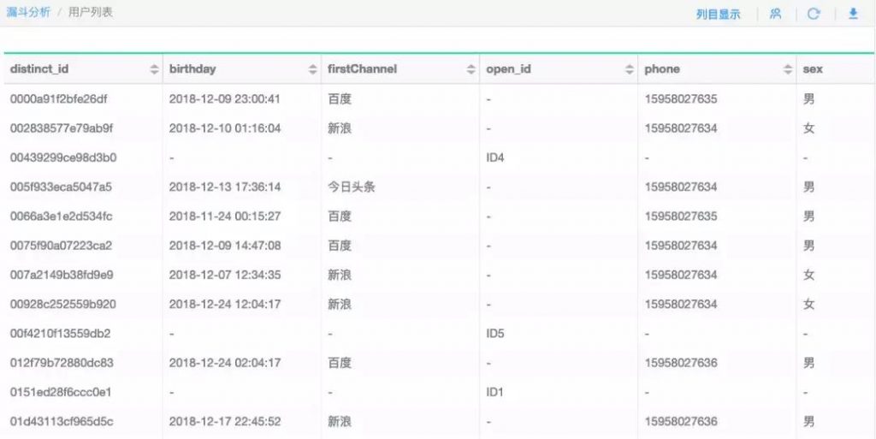Sort by birthday column

click(x=313, y=69)
